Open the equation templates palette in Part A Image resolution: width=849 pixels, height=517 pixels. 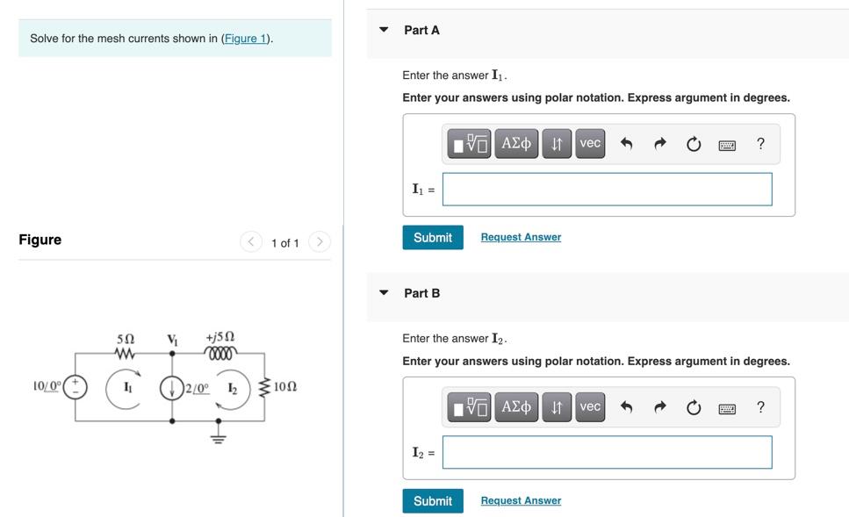pyautogui.click(x=469, y=143)
